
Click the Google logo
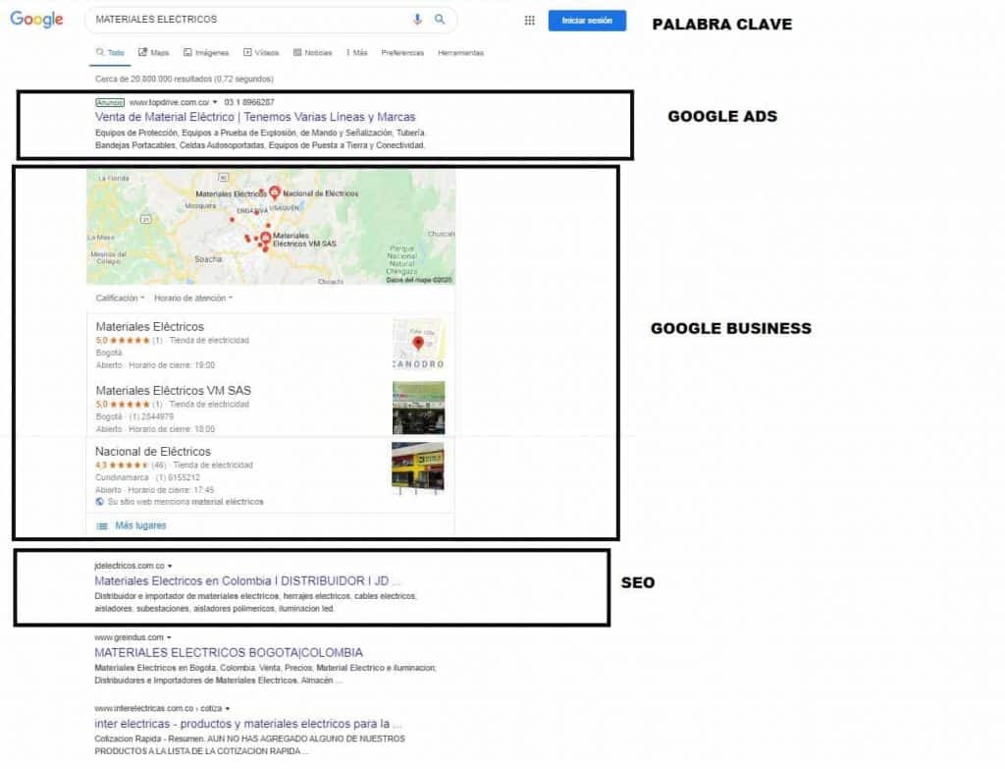(x=36, y=20)
